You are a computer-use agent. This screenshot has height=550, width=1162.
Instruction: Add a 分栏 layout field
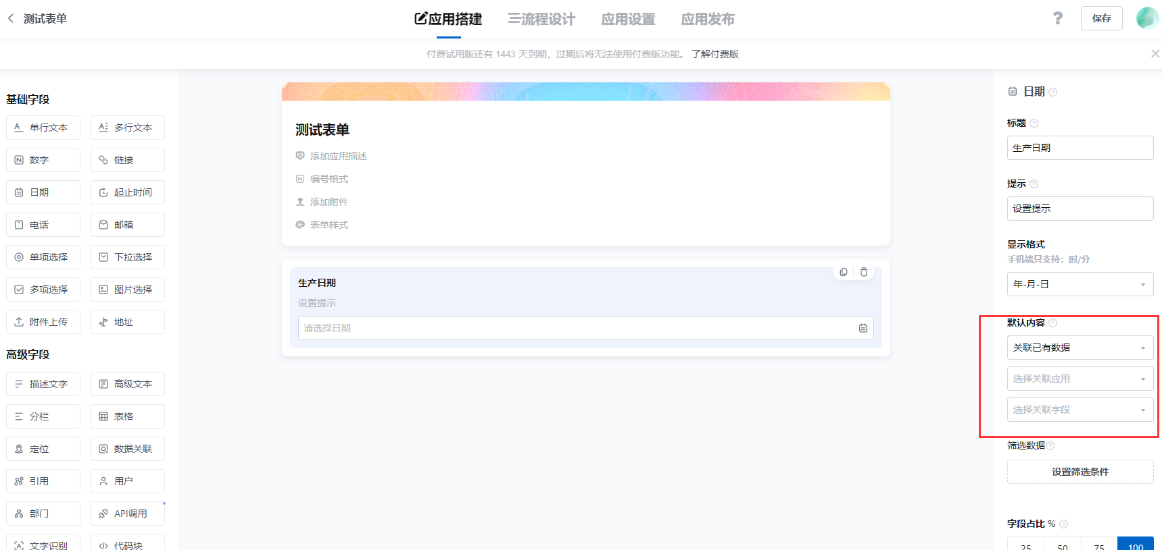click(43, 416)
